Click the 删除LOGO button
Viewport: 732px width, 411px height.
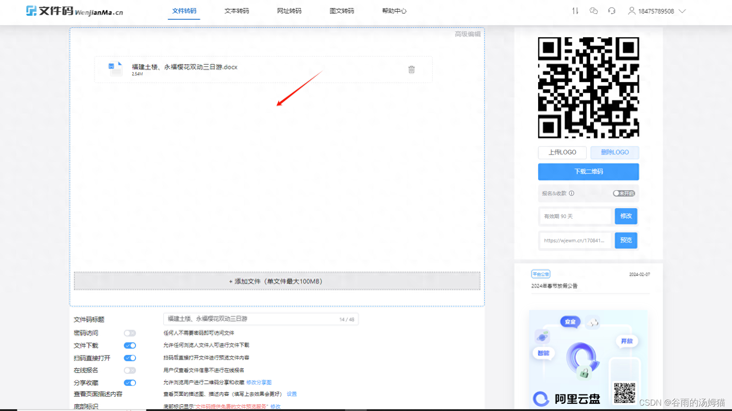click(x=615, y=153)
